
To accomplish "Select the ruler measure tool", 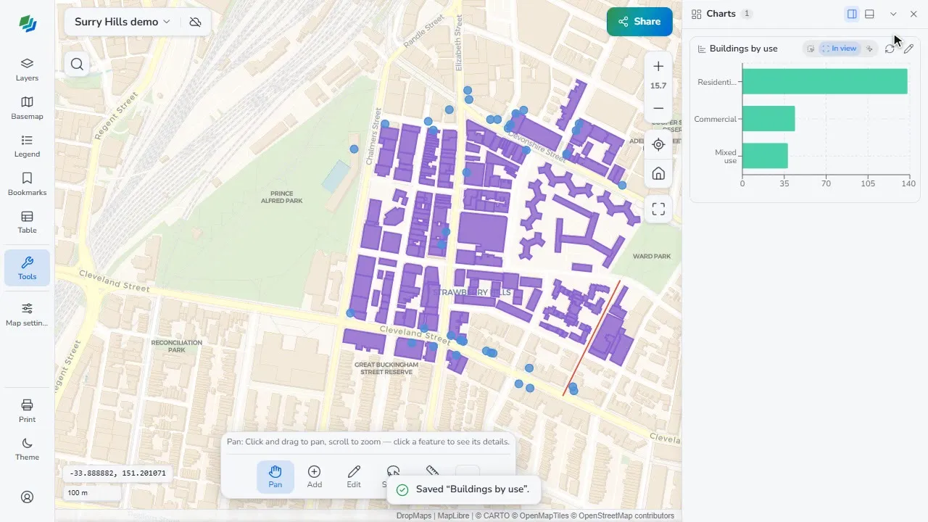I will coord(432,472).
